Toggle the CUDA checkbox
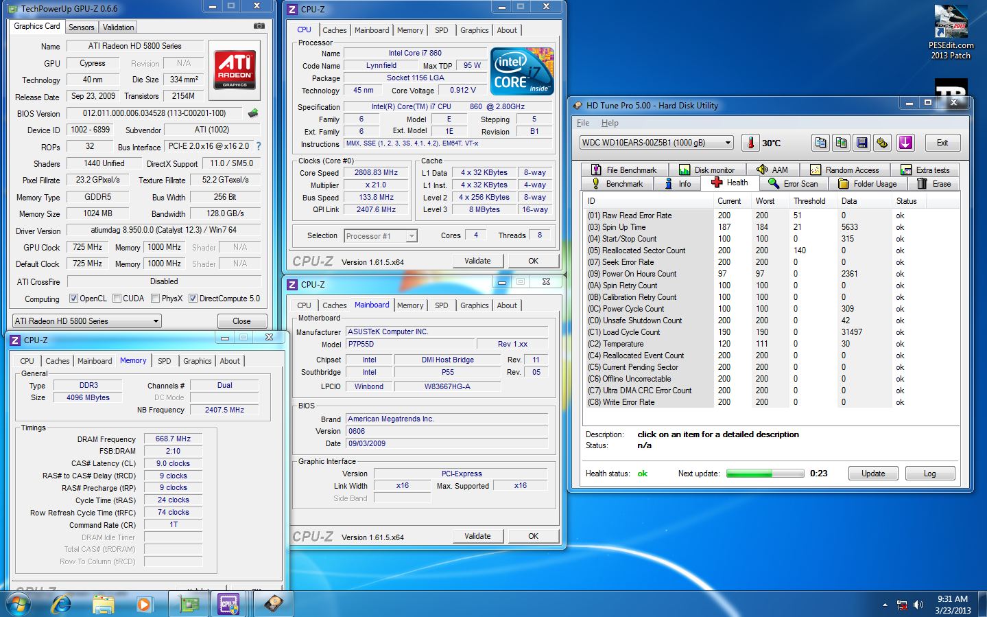 coord(117,299)
